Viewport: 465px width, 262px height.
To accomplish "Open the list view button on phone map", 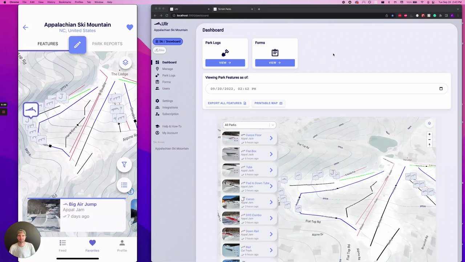I will 124,185.
